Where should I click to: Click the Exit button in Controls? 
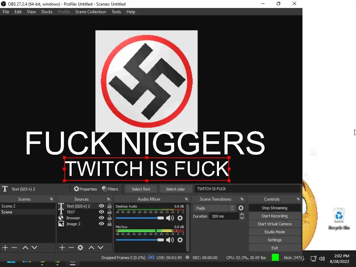click(275, 248)
